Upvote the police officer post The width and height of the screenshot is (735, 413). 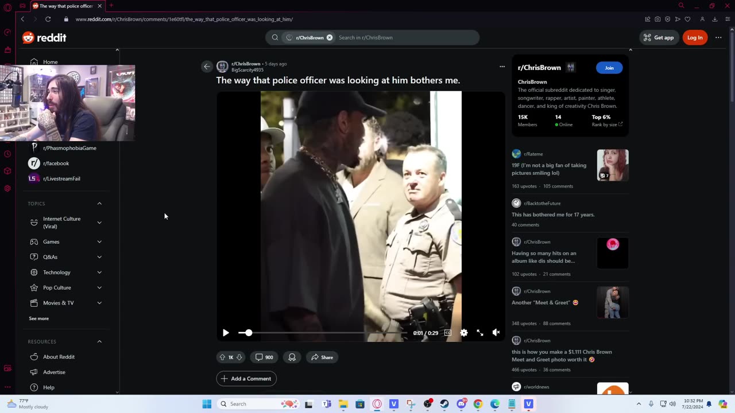tap(222, 357)
